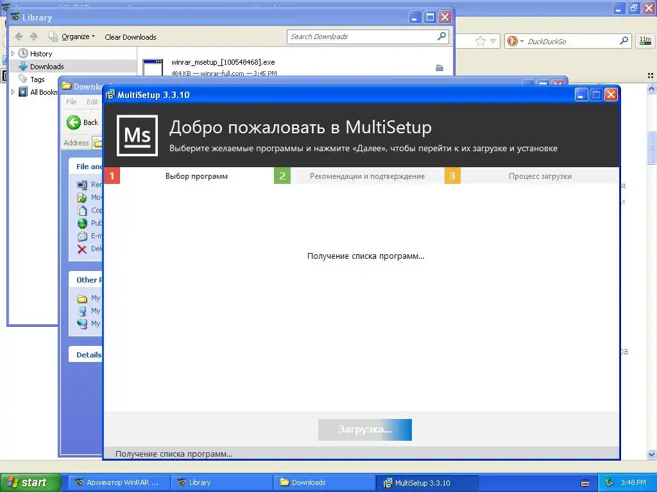
Task: Click the Library window title icon
Action: tap(15, 17)
